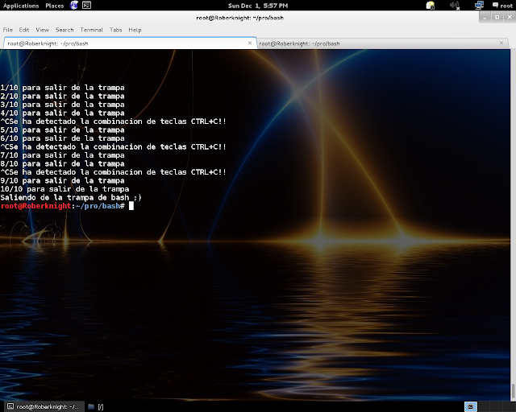The width and height of the screenshot is (516, 412).
Task: Click the terminal vertical scrollbar handle
Action: (x=513, y=391)
